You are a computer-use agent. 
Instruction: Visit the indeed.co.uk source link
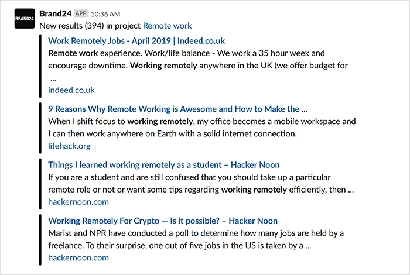(x=71, y=90)
